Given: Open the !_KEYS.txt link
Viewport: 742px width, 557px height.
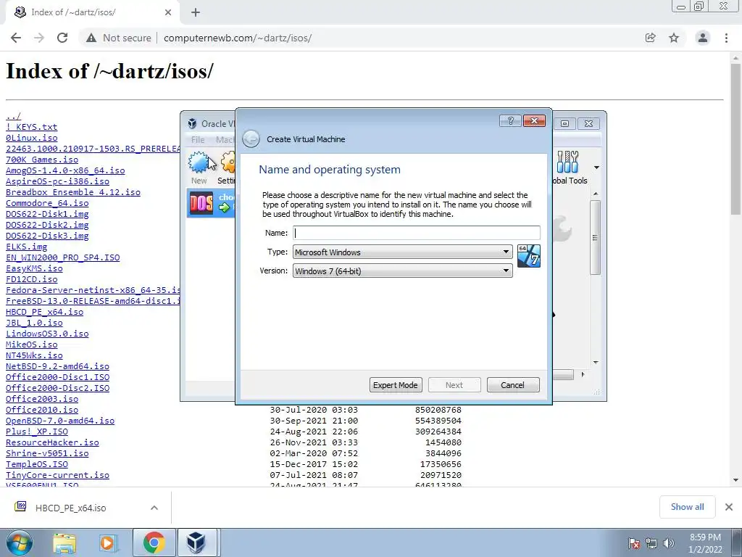Looking at the screenshot, I should coord(31,127).
